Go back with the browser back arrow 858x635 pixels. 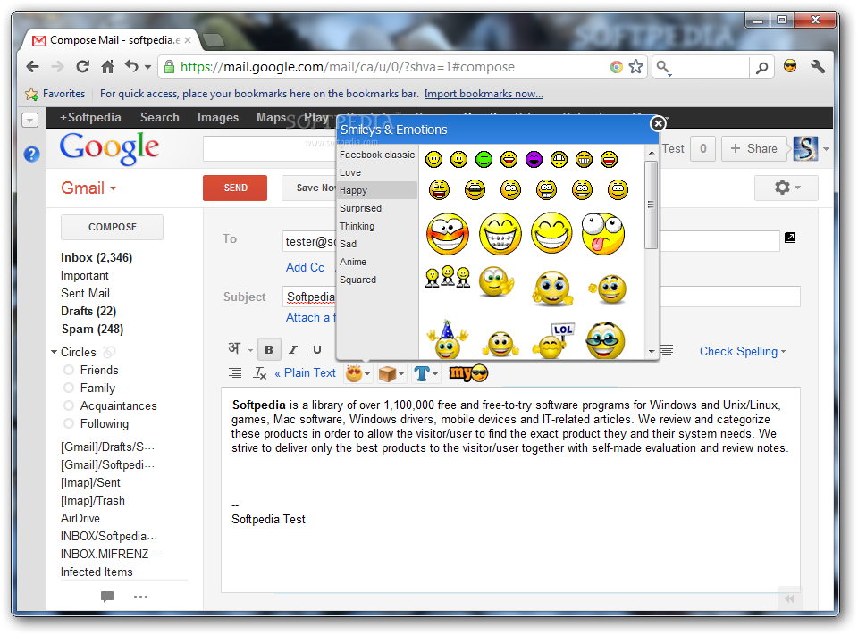33,67
